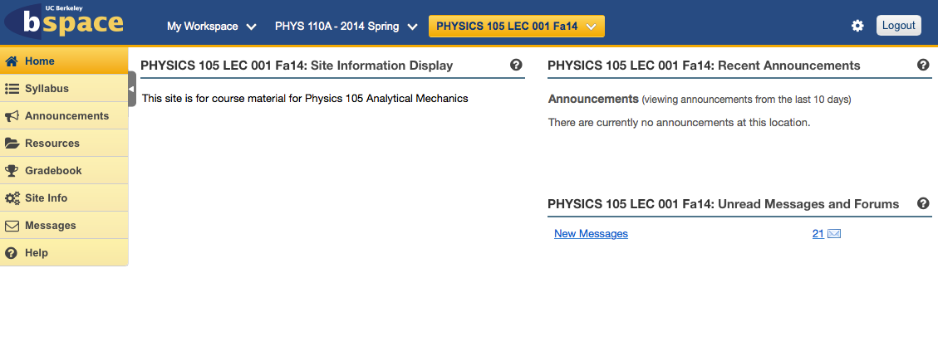Click the Unread Messages and Forums help icon
The image size is (938, 351).
tap(923, 203)
